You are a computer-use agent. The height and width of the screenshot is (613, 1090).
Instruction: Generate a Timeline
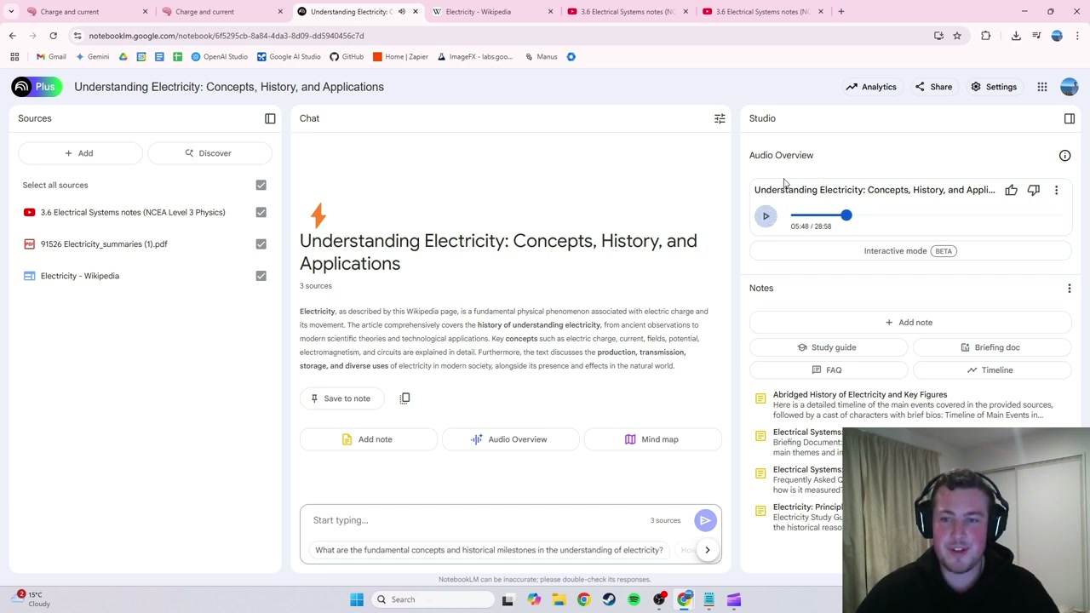(991, 370)
